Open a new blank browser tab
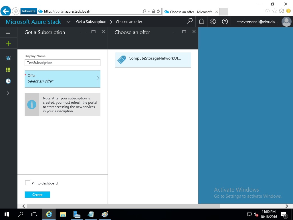The image size is (293, 220). tap(224, 11)
